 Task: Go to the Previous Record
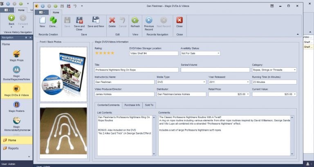point(149,23)
